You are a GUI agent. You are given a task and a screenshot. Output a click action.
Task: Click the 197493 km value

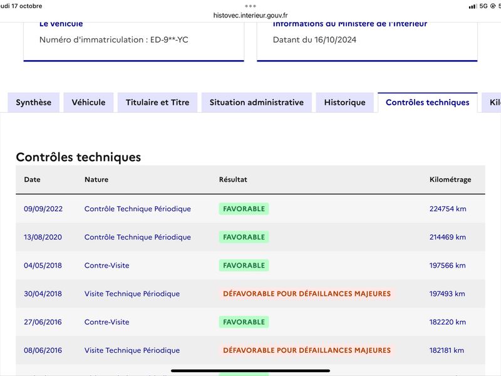(x=447, y=293)
